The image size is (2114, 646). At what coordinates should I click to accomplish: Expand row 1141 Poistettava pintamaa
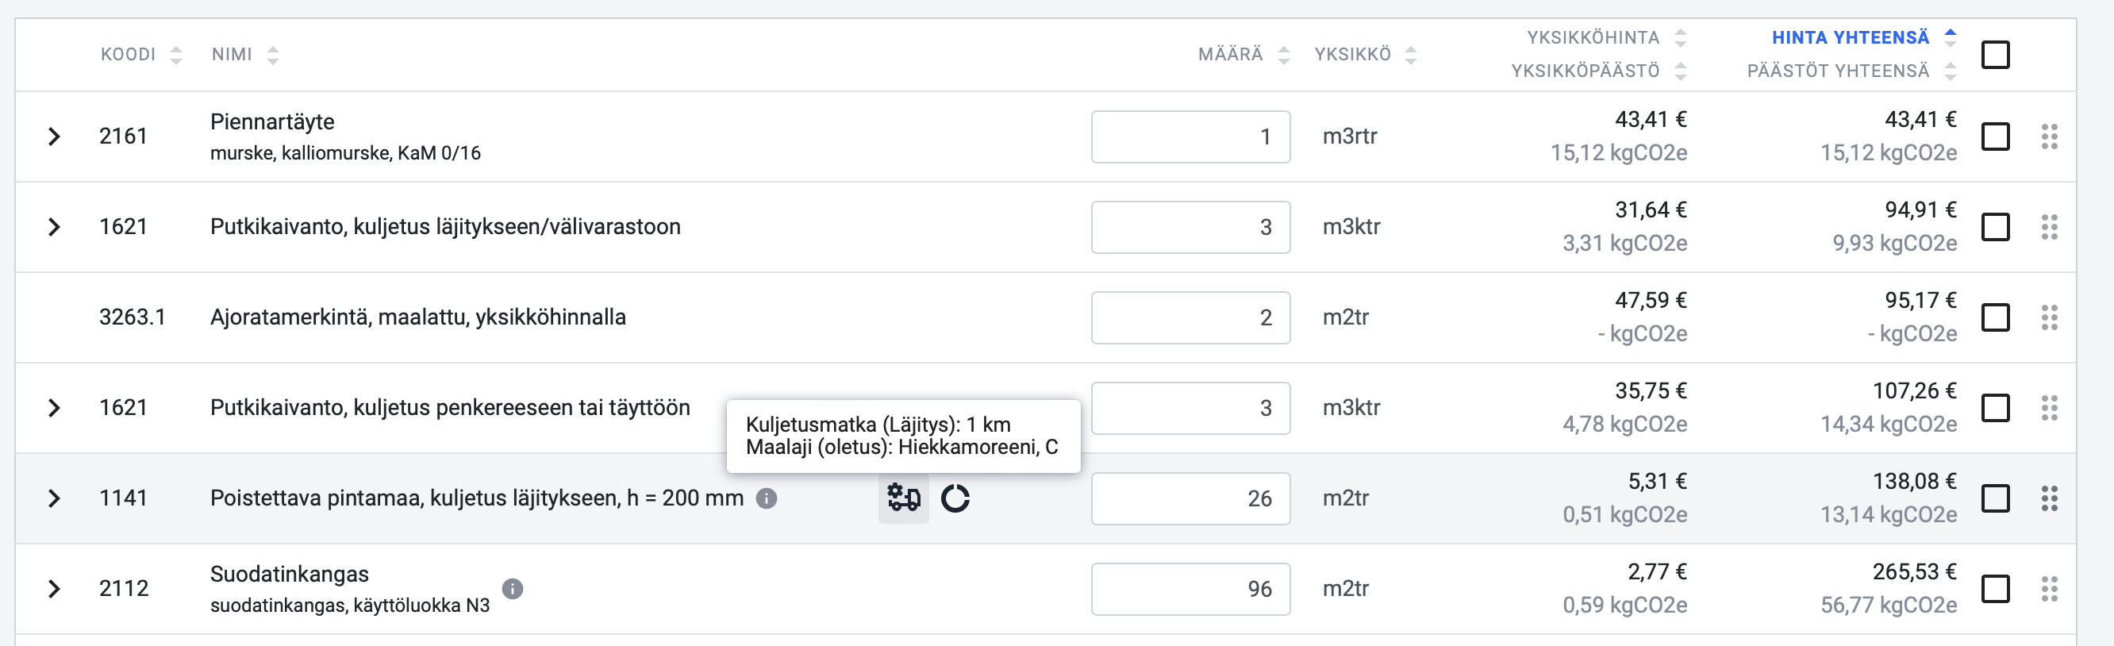point(54,498)
